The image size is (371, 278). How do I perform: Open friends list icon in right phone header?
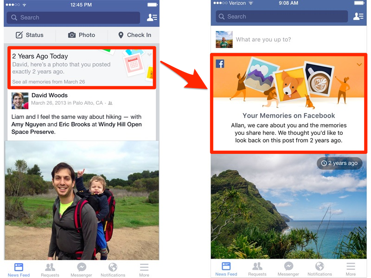(358, 16)
